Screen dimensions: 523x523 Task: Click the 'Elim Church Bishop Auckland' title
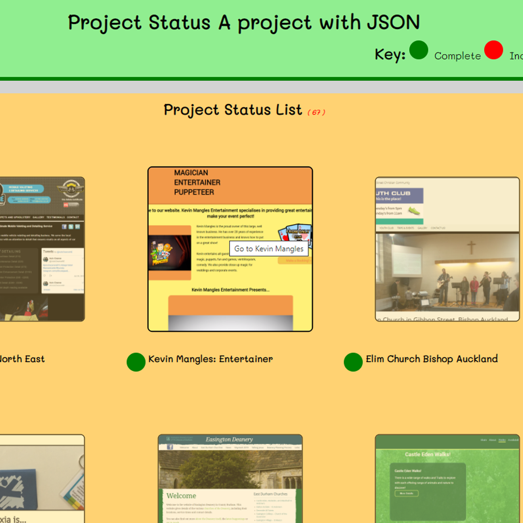[431, 359]
